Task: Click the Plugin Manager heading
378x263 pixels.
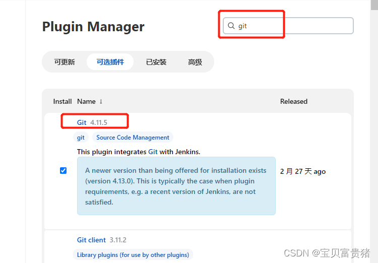Action: 93,27
